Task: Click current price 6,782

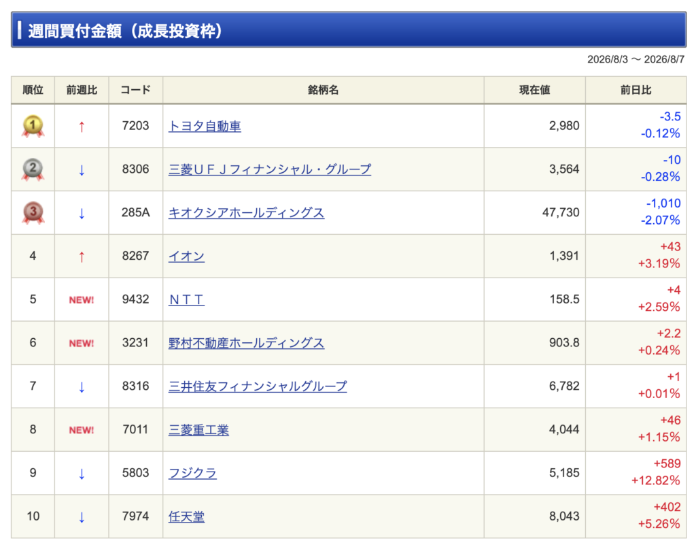Action: pyautogui.click(x=564, y=386)
